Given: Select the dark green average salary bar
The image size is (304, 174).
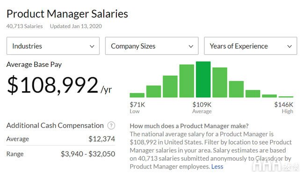Looking at the screenshot, I should tap(203, 80).
